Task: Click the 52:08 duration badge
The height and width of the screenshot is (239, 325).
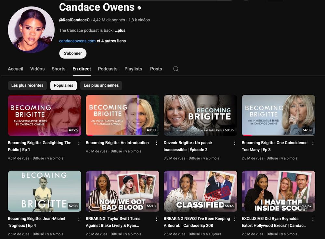Action: click(73, 206)
